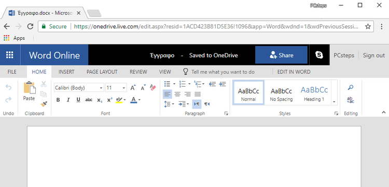
Task: Decrease paragraph indent
Action: [212, 84]
